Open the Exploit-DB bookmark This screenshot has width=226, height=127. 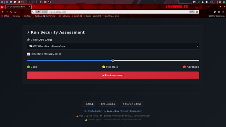tap(77, 16)
